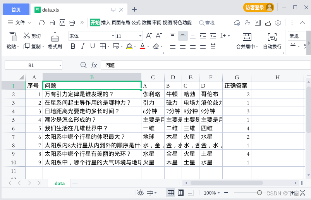Click the insert function fx icon
311x200 pixels.
pos(94,65)
